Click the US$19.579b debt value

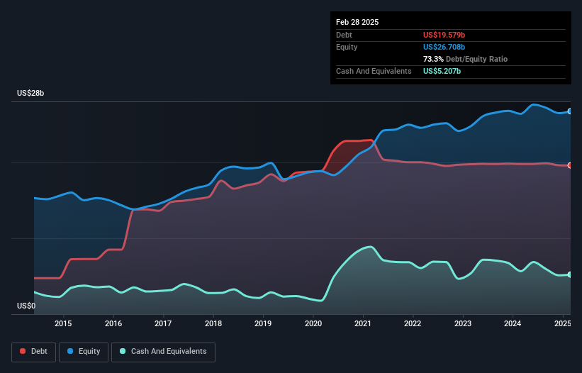coord(444,35)
